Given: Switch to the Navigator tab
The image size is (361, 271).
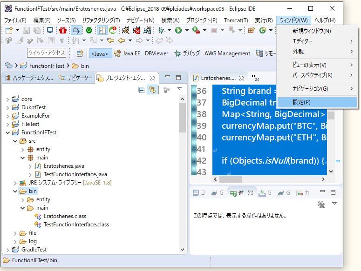Looking at the screenshot, I should pos(75,78).
